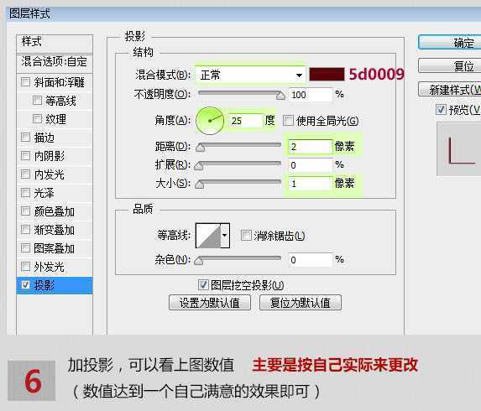Enable the 内发光 checkbox
Image resolution: width=481 pixels, height=411 pixels.
click(25, 174)
